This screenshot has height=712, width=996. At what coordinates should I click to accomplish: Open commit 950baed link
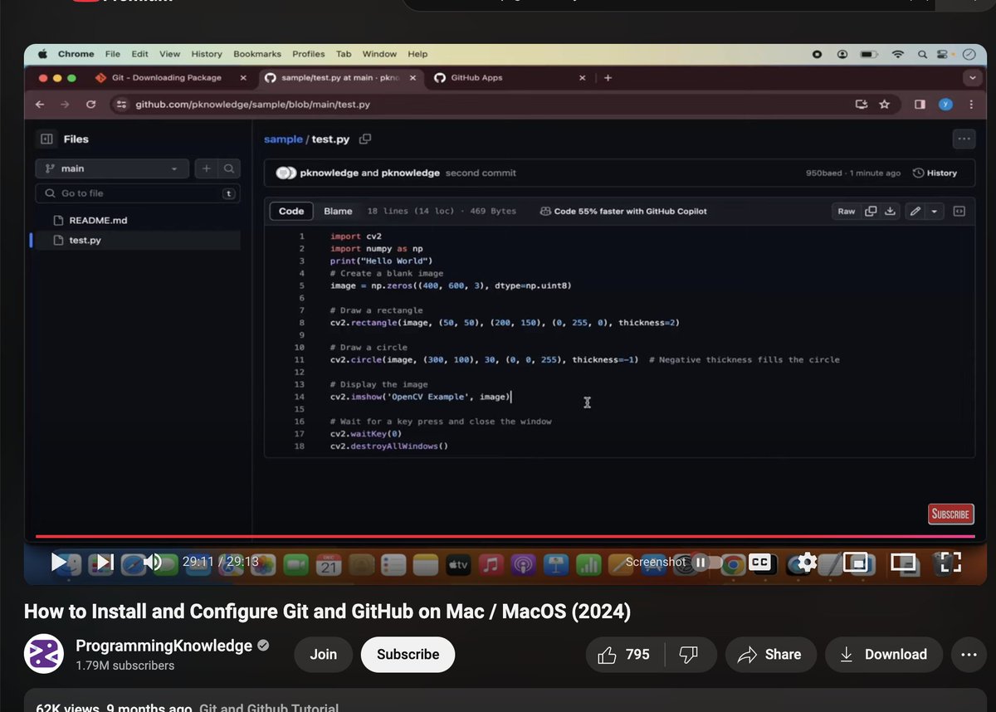[823, 173]
